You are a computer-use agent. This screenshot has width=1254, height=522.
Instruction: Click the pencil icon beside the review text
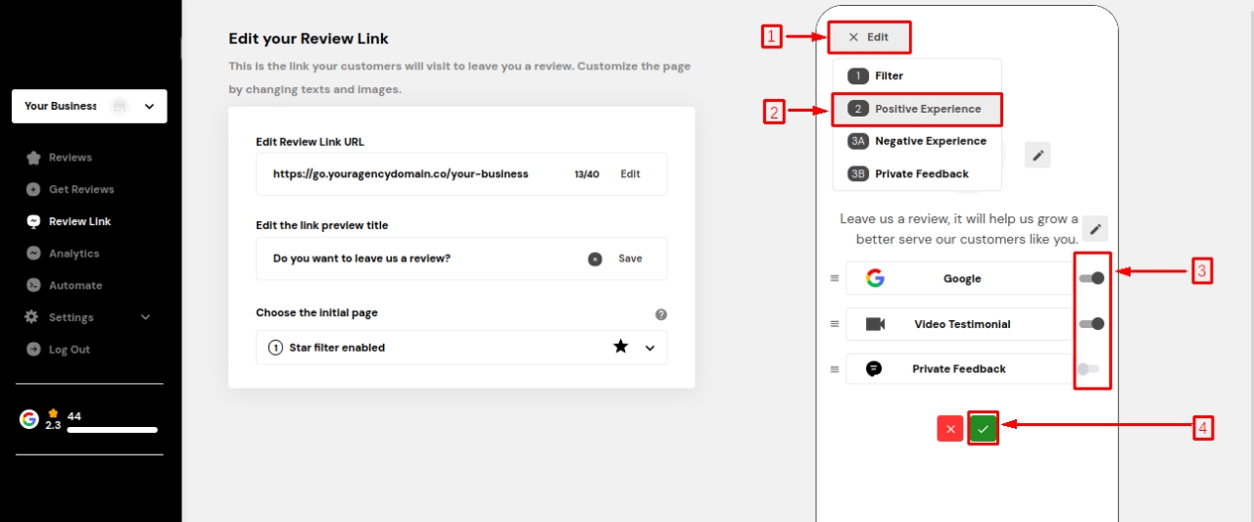click(1096, 229)
